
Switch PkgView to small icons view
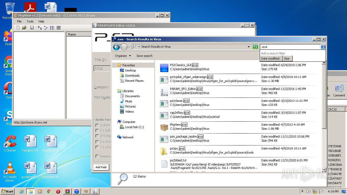pyautogui.click(x=46, y=28)
